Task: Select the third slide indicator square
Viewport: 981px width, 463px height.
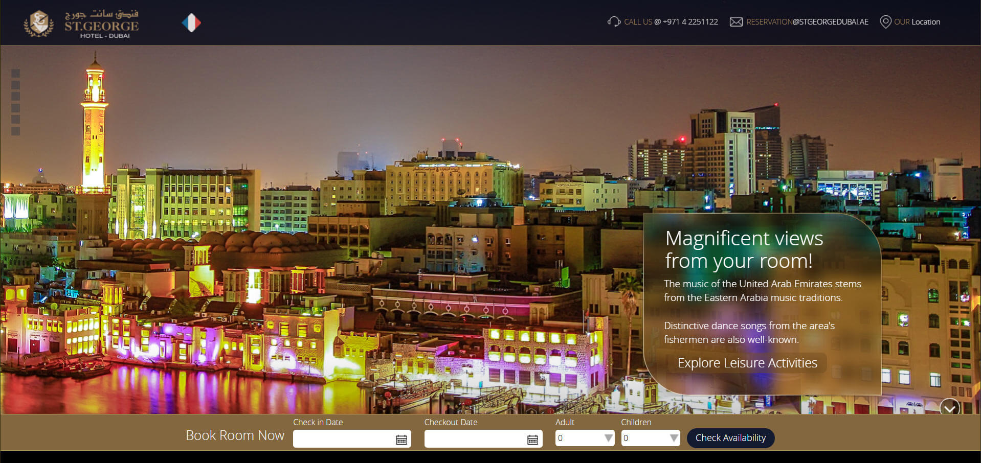Action: pyautogui.click(x=16, y=97)
